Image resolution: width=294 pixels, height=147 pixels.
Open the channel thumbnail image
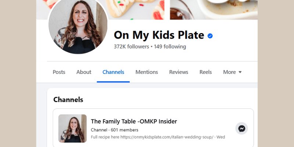[72, 128]
